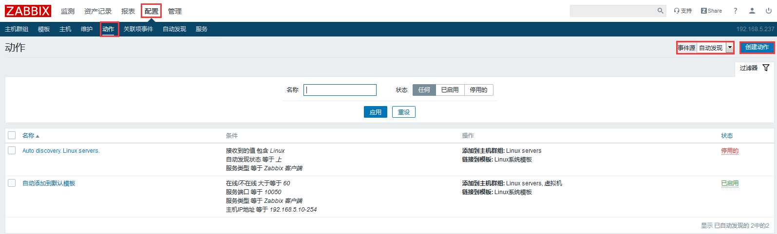This screenshot has width=777, height=234.
Task: Open the 事件源 dropdown
Action: pyautogui.click(x=716, y=48)
